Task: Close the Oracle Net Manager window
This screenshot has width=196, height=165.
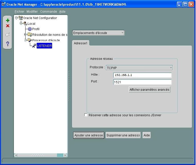Action: [x=191, y=4]
